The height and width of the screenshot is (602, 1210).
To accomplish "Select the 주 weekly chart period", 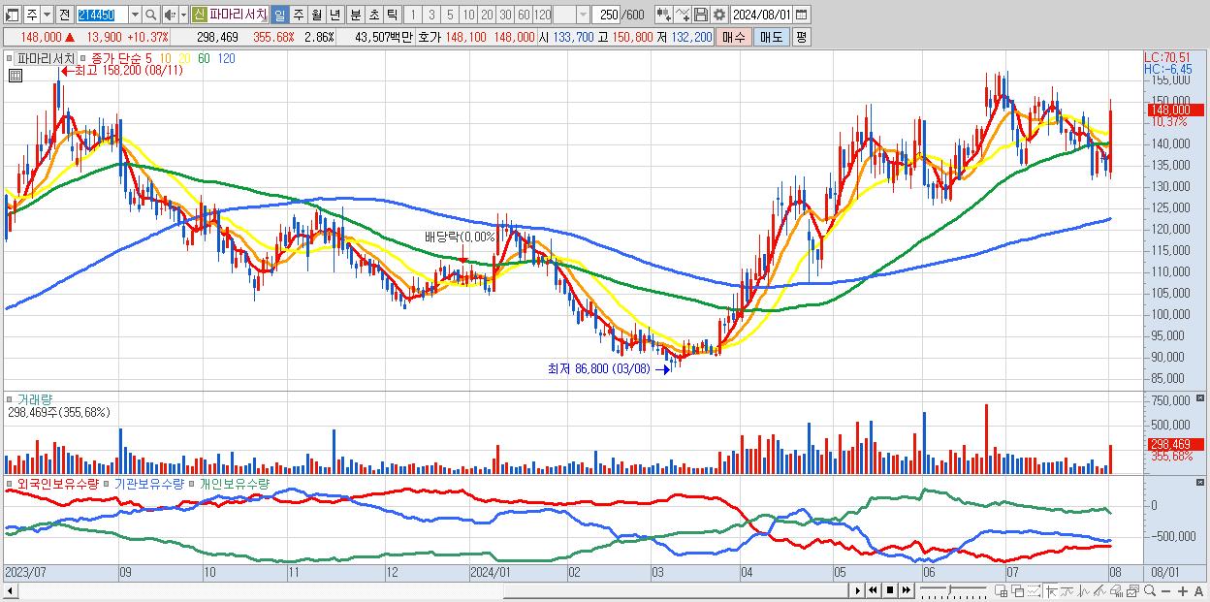I will point(298,16).
